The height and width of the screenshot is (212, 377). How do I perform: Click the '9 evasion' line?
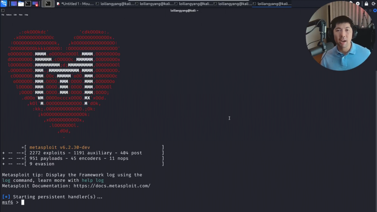point(83,164)
